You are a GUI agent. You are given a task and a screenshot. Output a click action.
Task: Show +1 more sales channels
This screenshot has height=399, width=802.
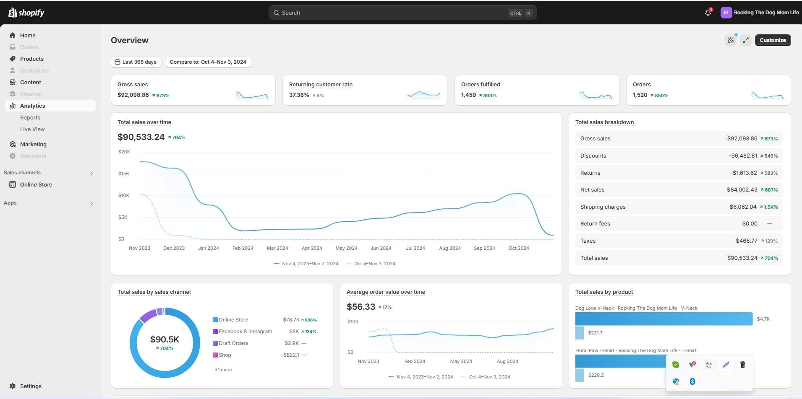click(x=223, y=370)
